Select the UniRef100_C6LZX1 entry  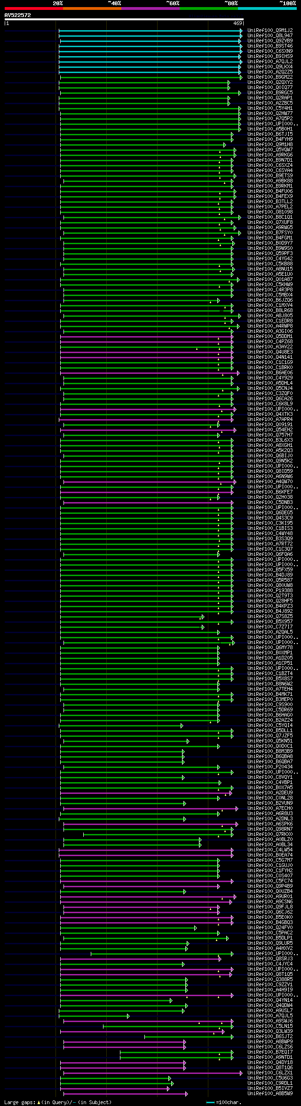[270, 1073]
